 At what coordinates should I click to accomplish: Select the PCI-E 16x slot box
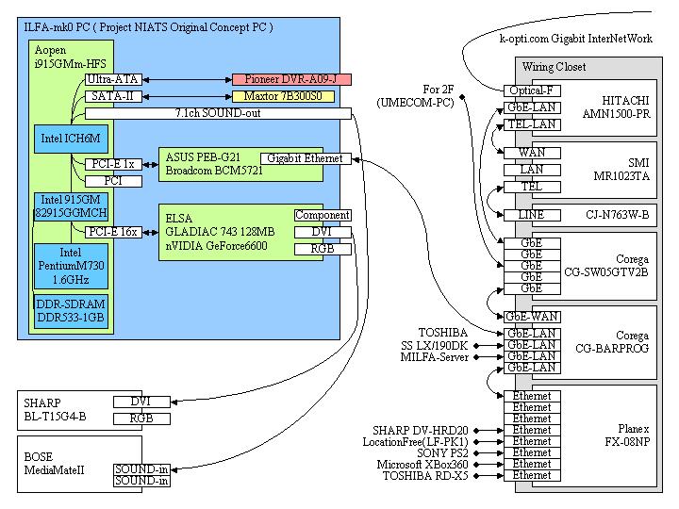113,231
